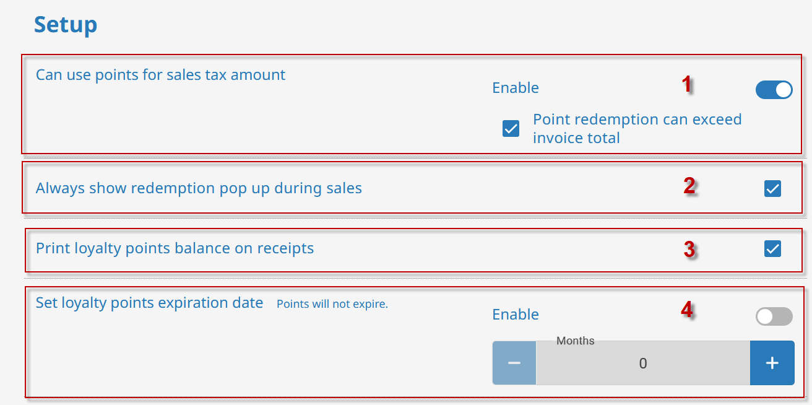Click the "Points will not expire." note
The width and height of the screenshot is (812, 405).
tap(332, 304)
